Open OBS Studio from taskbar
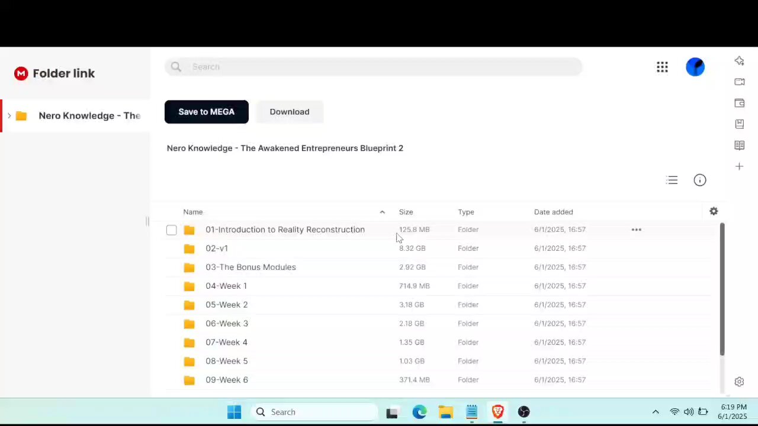Image resolution: width=758 pixels, height=426 pixels. tap(523, 412)
